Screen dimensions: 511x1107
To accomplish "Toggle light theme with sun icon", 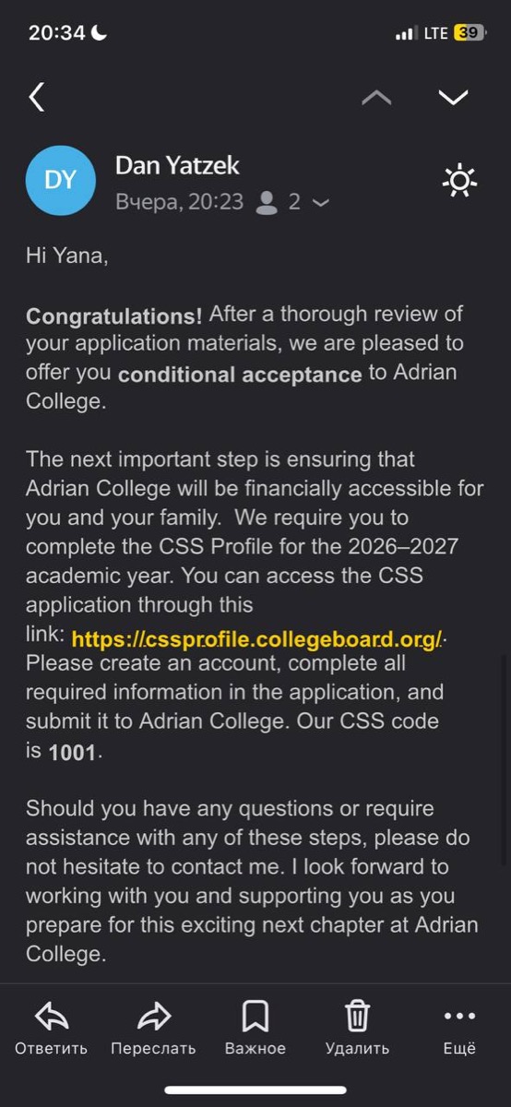I will (x=458, y=180).
